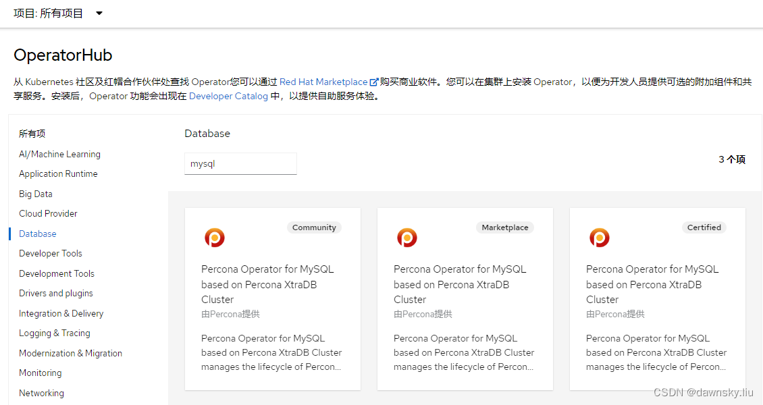Click the OperatorHub page heading
The width and height of the screenshot is (763, 405).
(63, 55)
